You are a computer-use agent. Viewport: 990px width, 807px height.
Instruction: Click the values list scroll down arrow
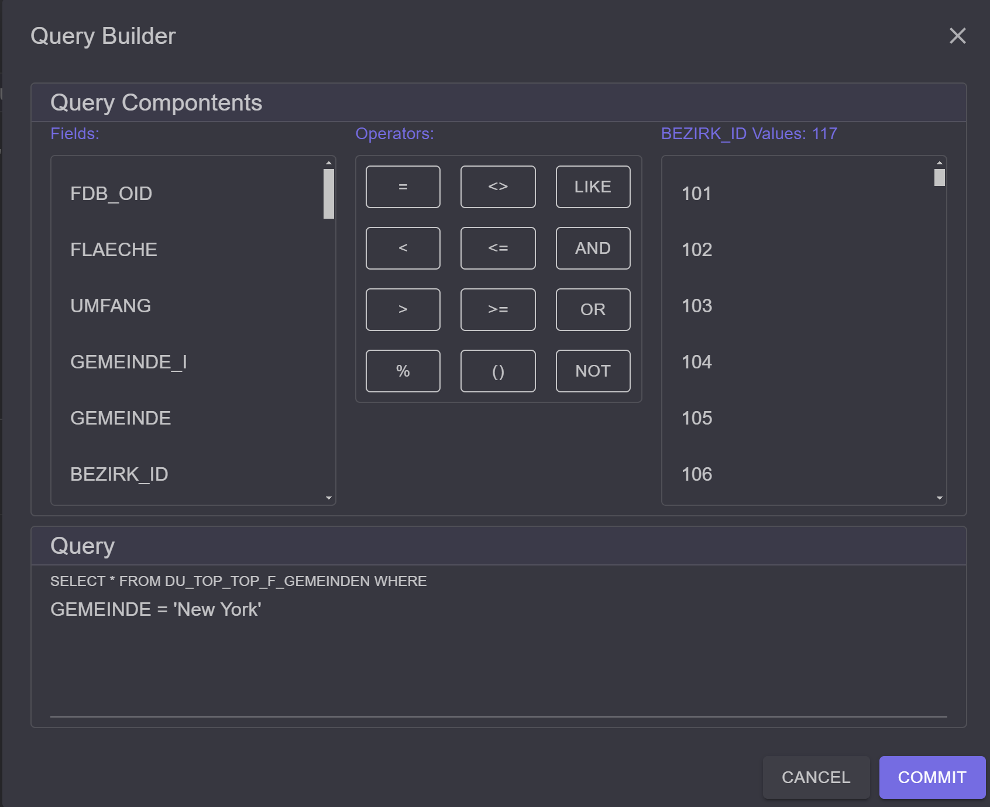tap(940, 498)
